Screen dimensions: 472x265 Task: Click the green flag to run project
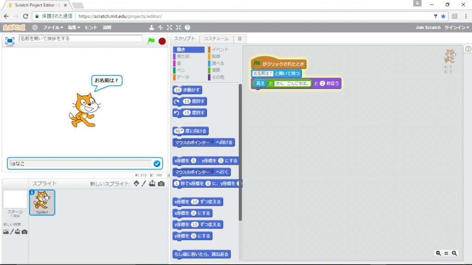coord(151,41)
